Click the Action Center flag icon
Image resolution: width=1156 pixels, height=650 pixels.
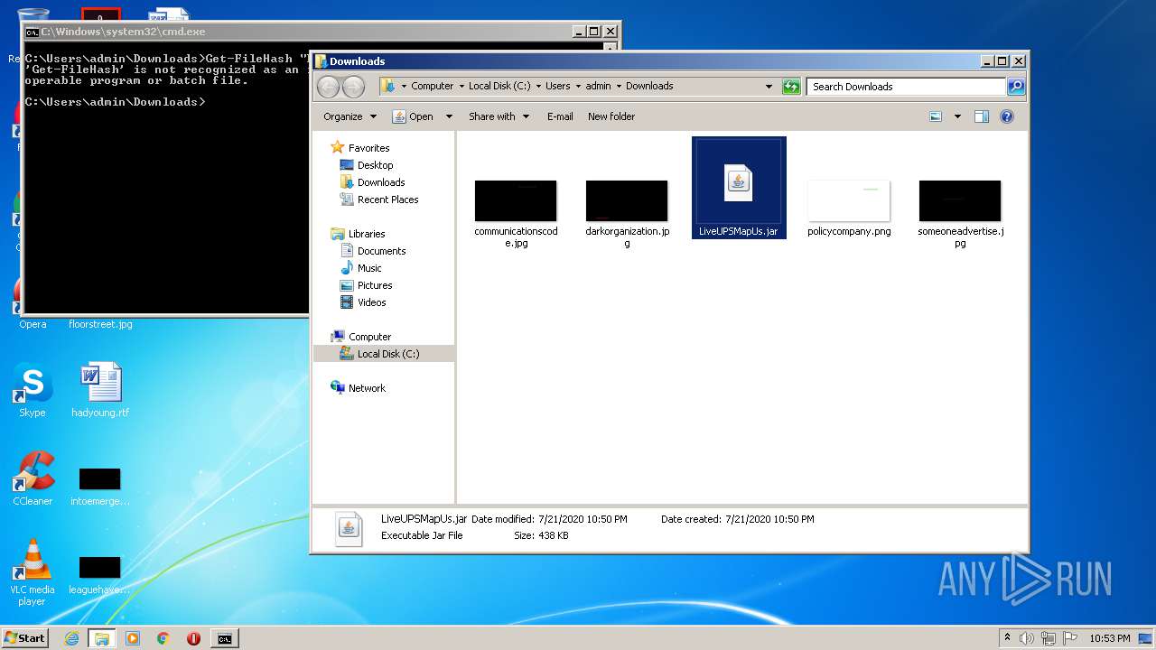point(1069,638)
